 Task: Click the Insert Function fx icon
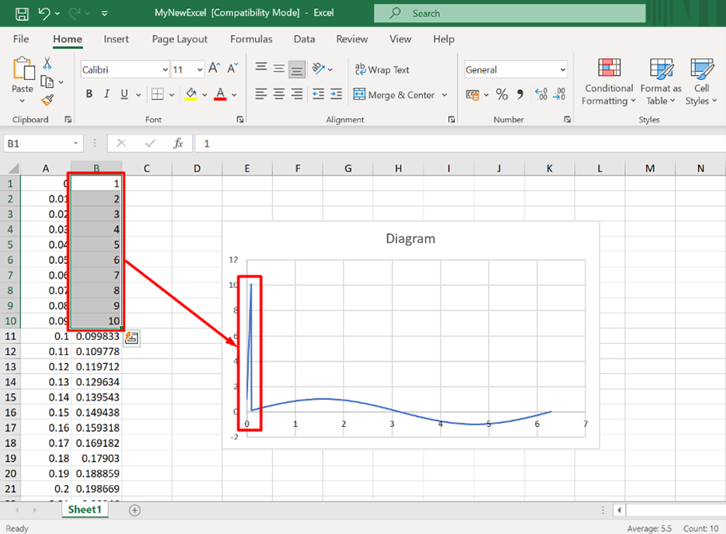(x=178, y=144)
